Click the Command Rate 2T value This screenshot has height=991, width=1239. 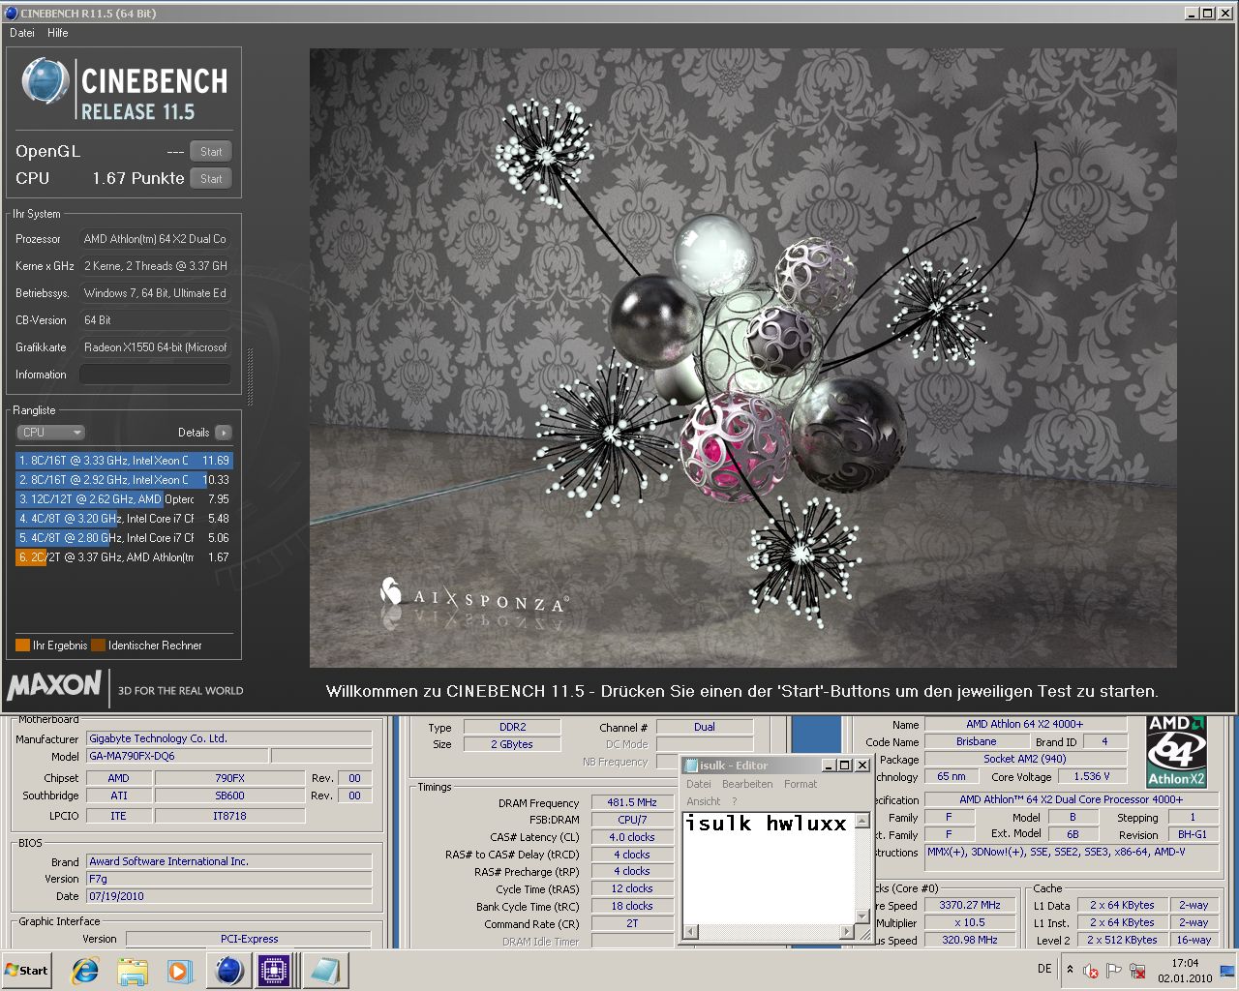[x=632, y=923]
